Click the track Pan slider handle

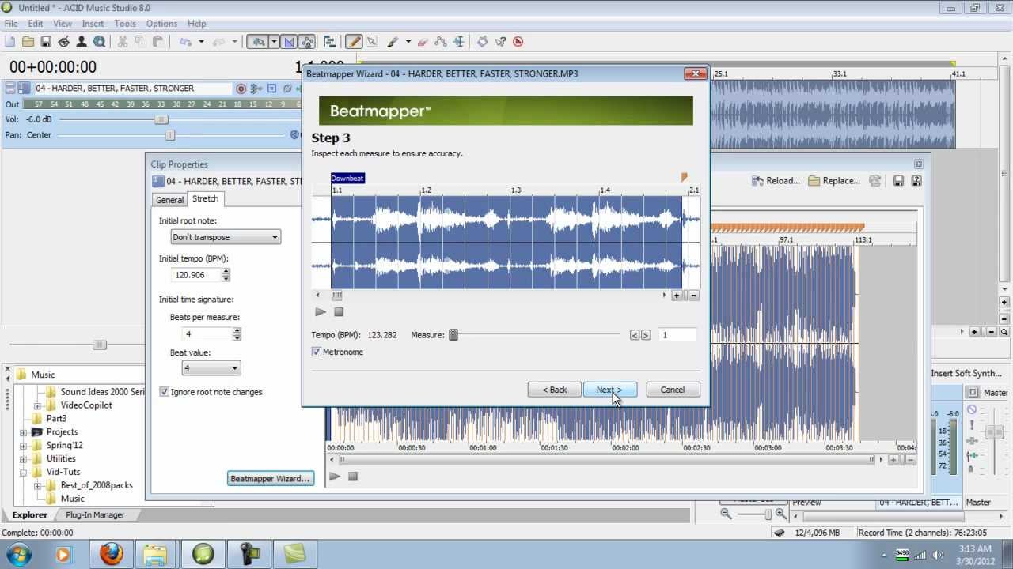(170, 135)
